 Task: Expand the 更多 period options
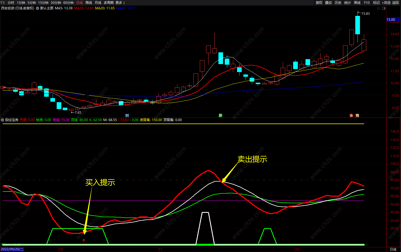coord(120,2)
